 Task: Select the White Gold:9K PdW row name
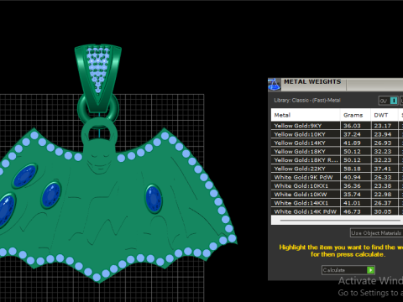(303, 177)
